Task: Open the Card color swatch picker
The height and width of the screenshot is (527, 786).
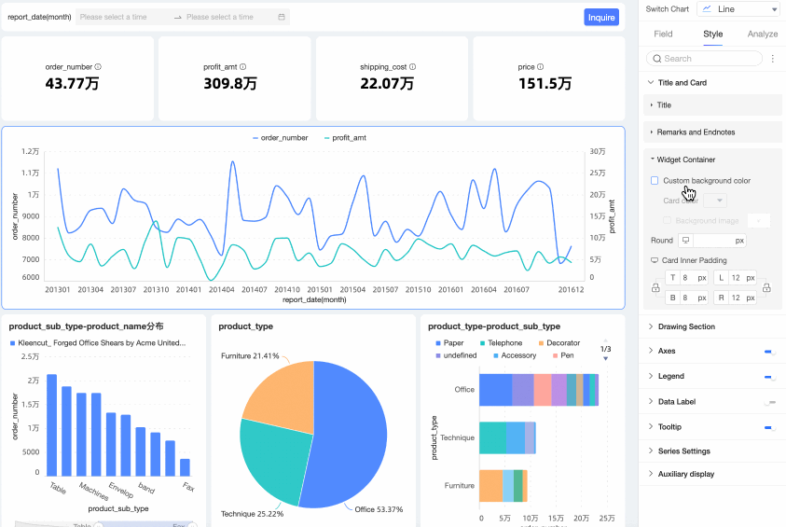Action: click(715, 201)
